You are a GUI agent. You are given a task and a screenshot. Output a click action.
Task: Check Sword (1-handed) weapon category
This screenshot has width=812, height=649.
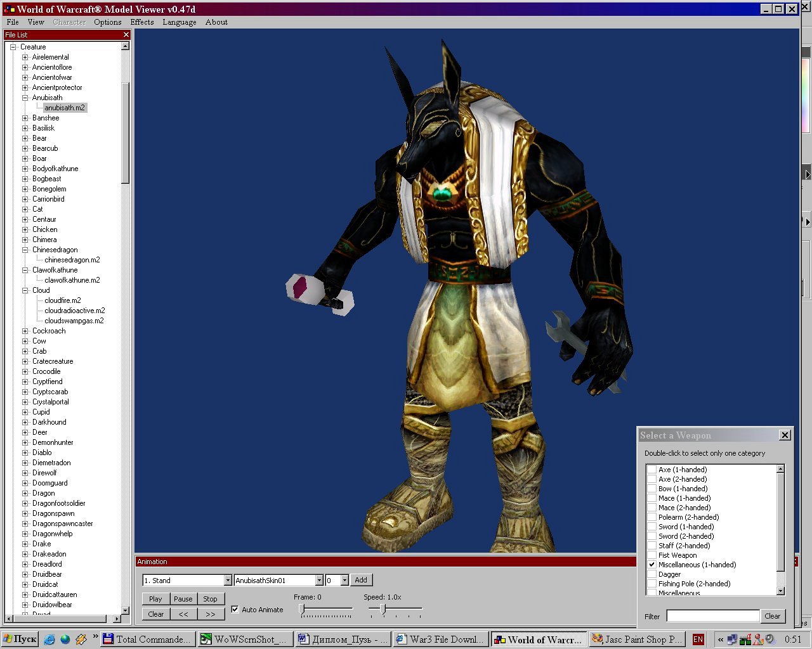point(652,527)
